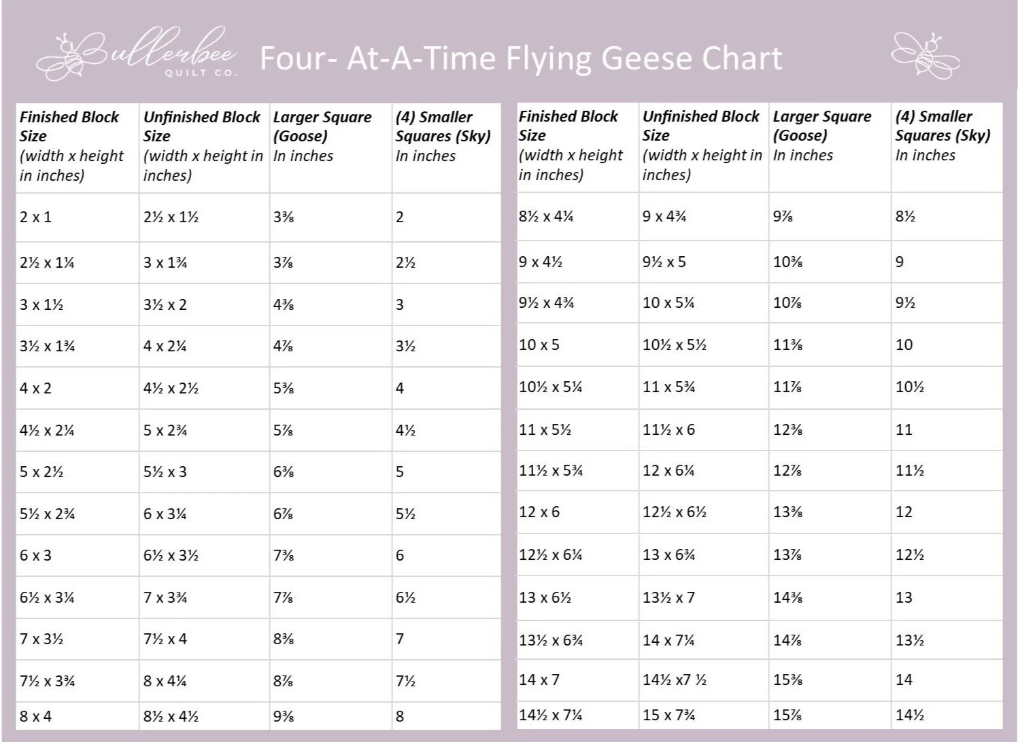Screen dimensions: 1018x742
Task: Click the 6½ x 3½ unfinished size cell
Action: click(x=204, y=556)
